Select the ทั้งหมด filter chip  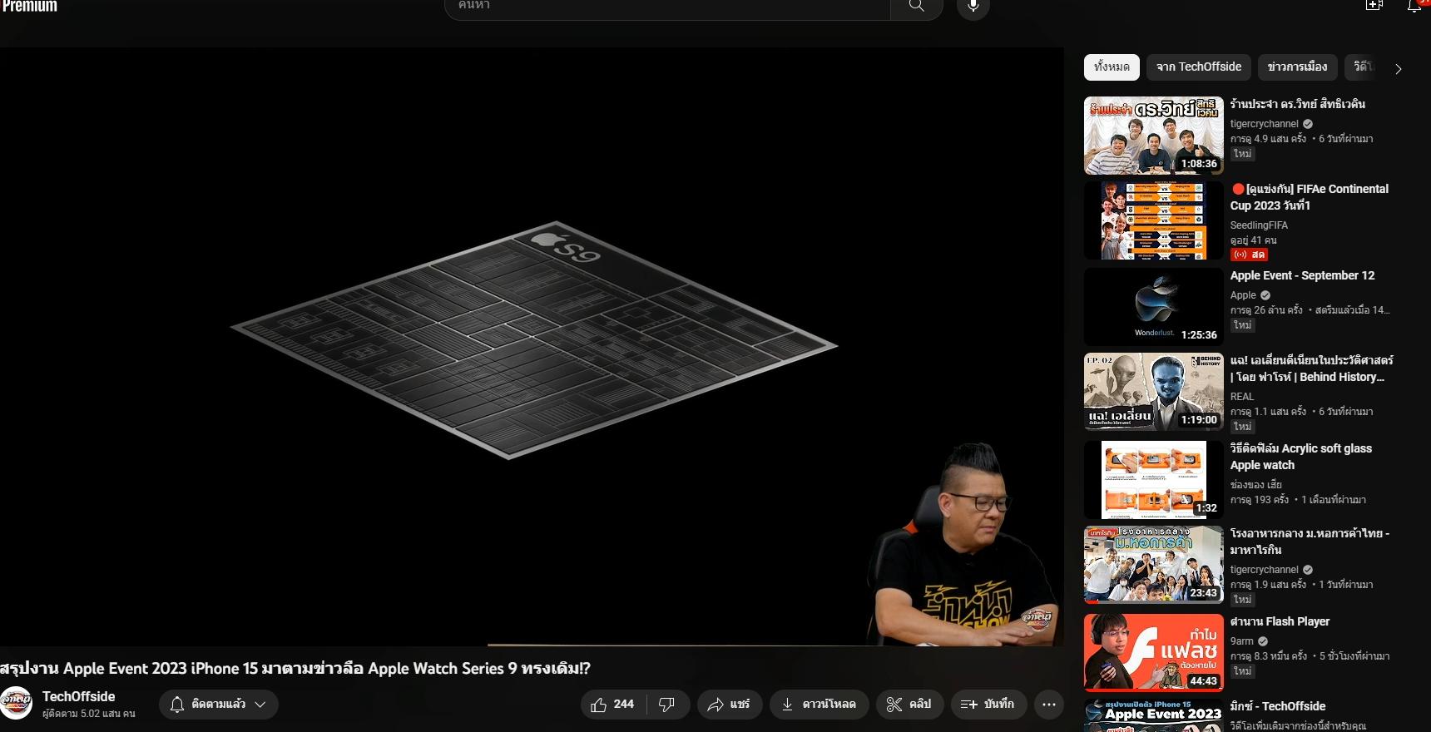click(1112, 67)
